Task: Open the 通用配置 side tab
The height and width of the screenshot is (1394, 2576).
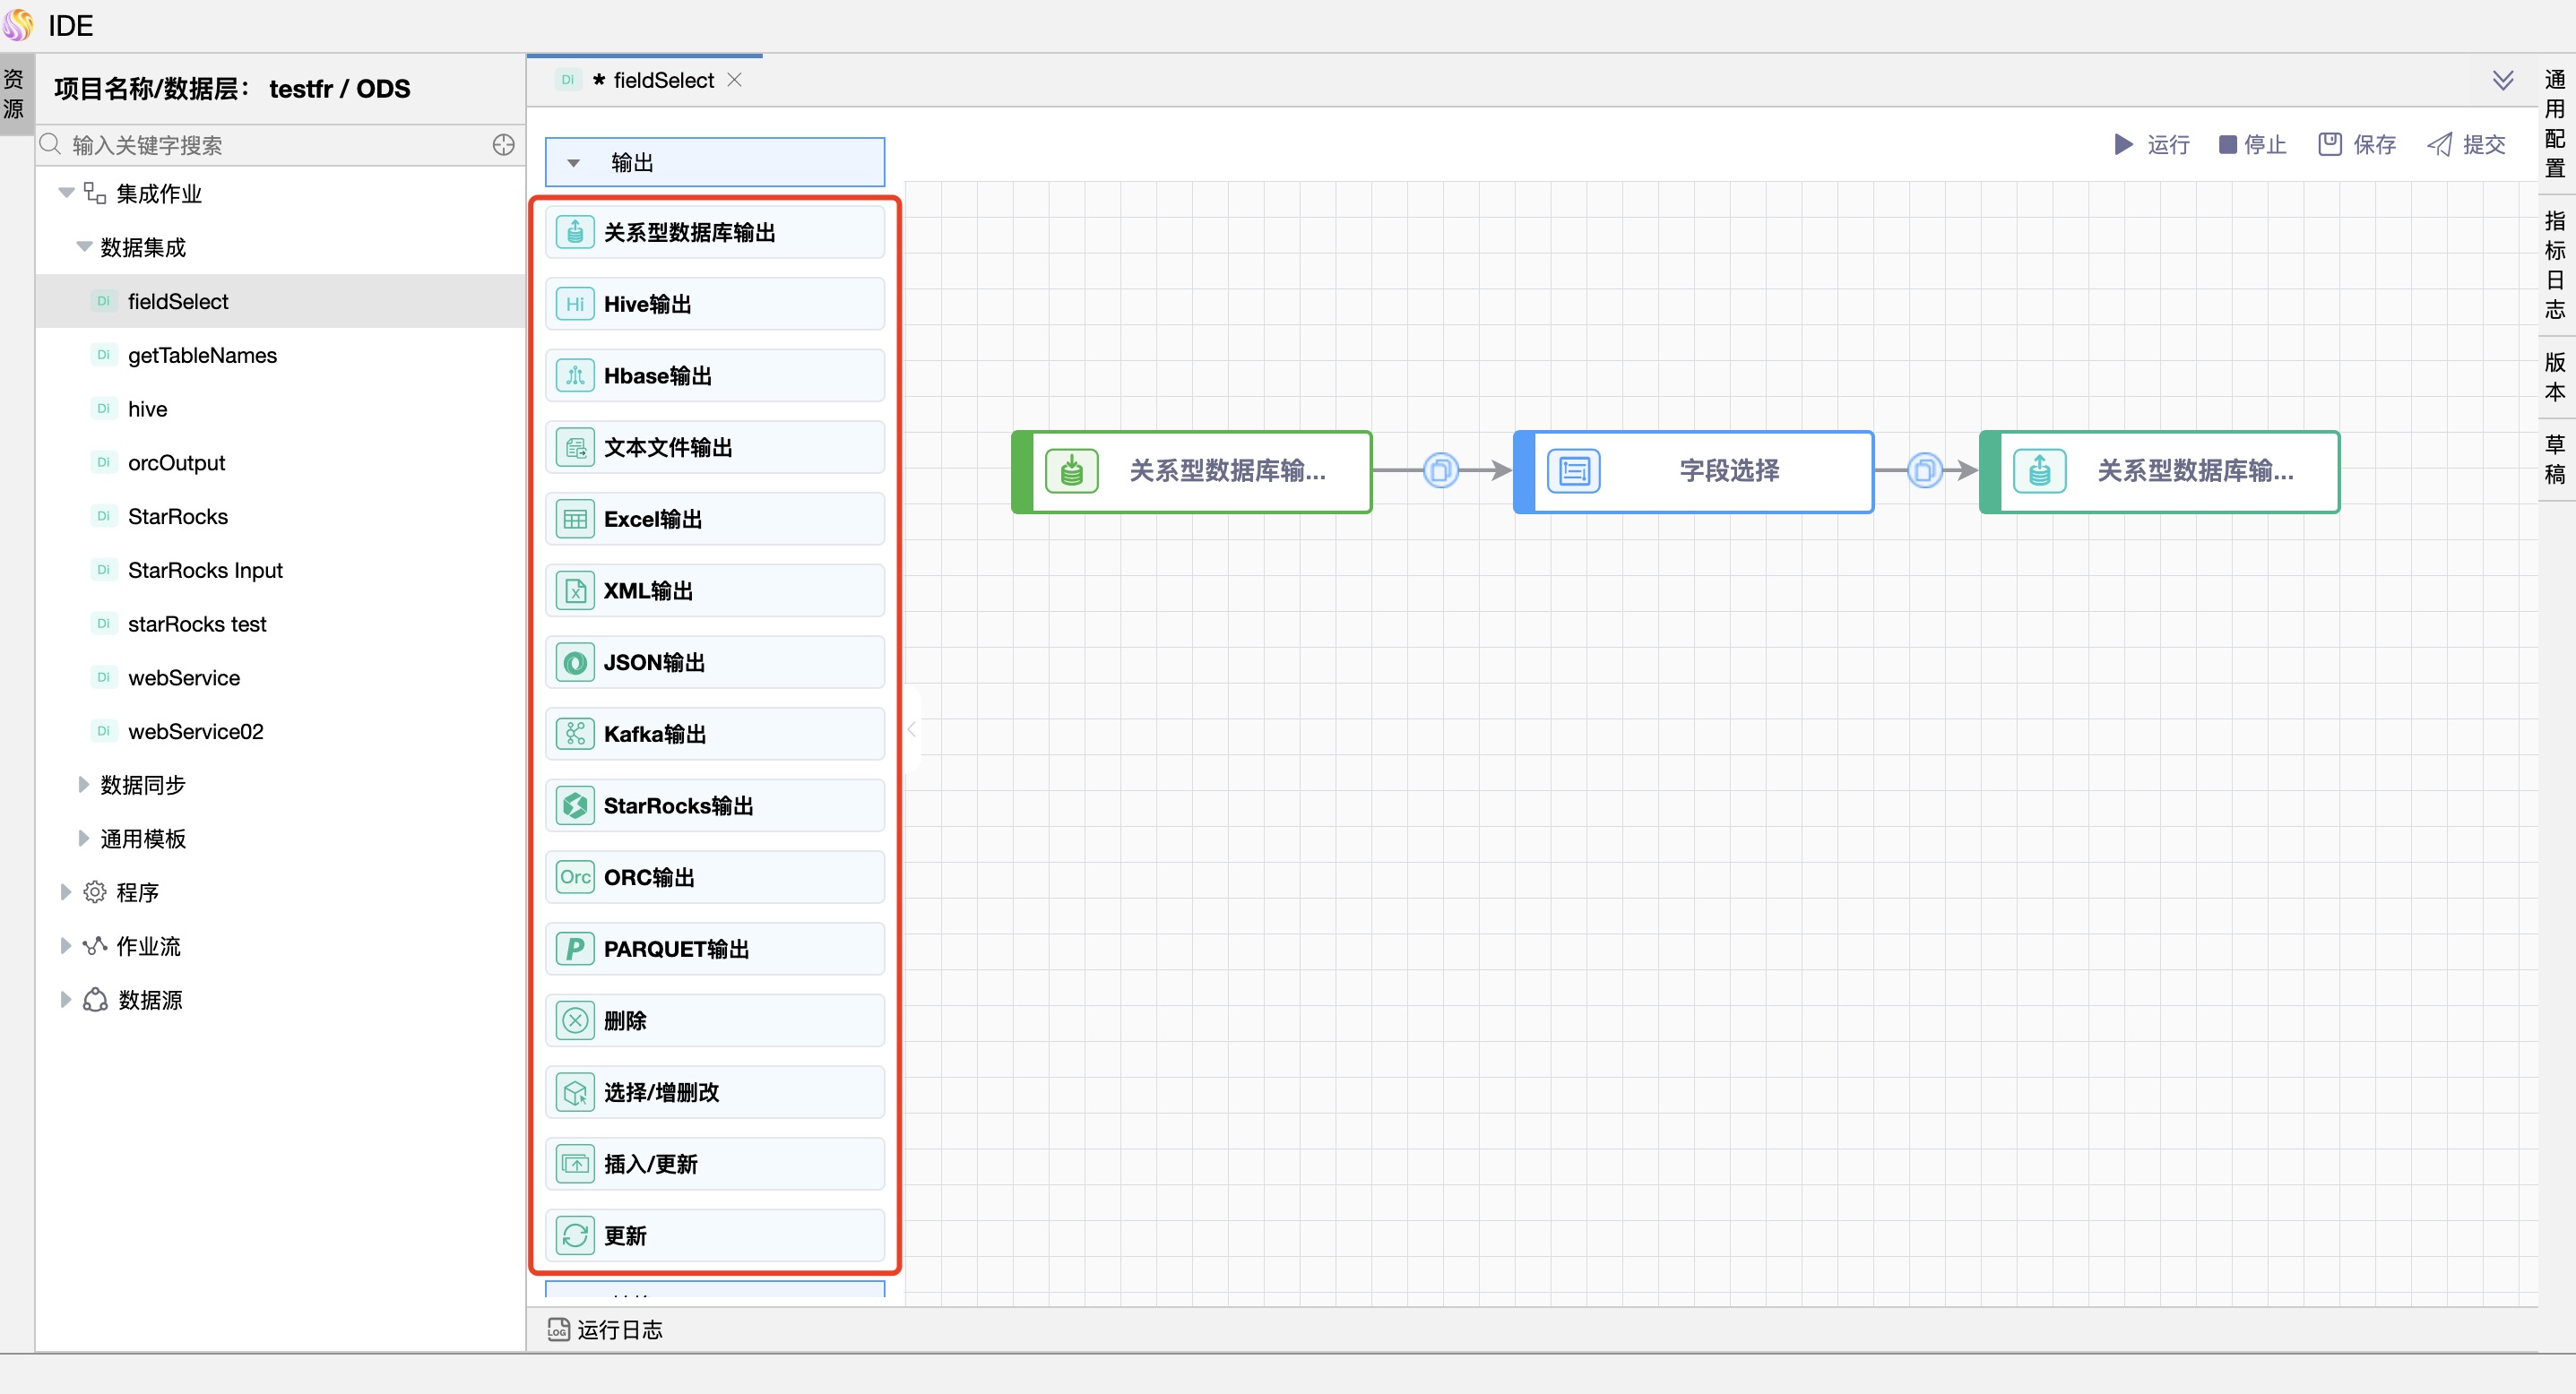Action: [x=2554, y=123]
